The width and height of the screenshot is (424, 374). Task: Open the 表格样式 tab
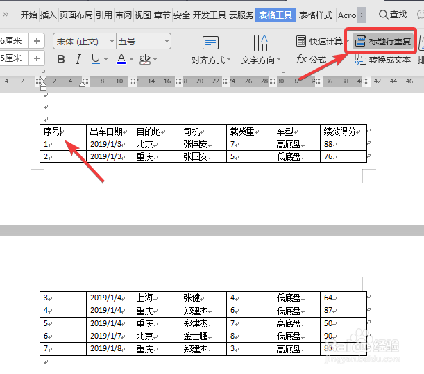(316, 15)
